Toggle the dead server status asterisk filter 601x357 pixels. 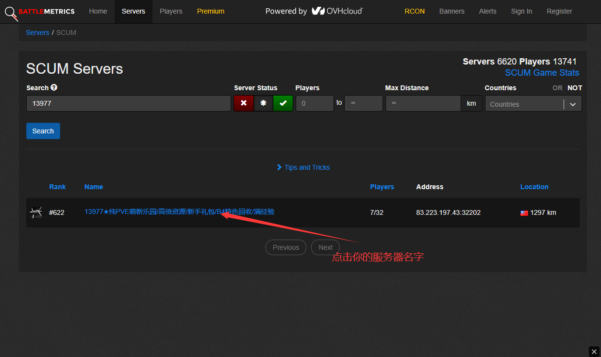point(263,103)
